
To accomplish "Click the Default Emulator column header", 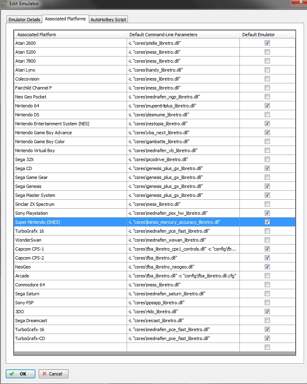I will [x=268, y=35].
